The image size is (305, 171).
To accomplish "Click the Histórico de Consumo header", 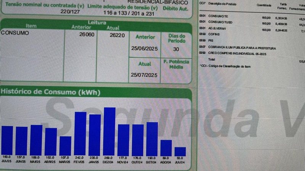I will tap(50, 92).
